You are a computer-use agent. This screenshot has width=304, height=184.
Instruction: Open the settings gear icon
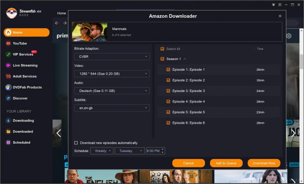coord(289,36)
